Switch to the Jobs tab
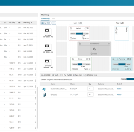 tap(54, 18)
